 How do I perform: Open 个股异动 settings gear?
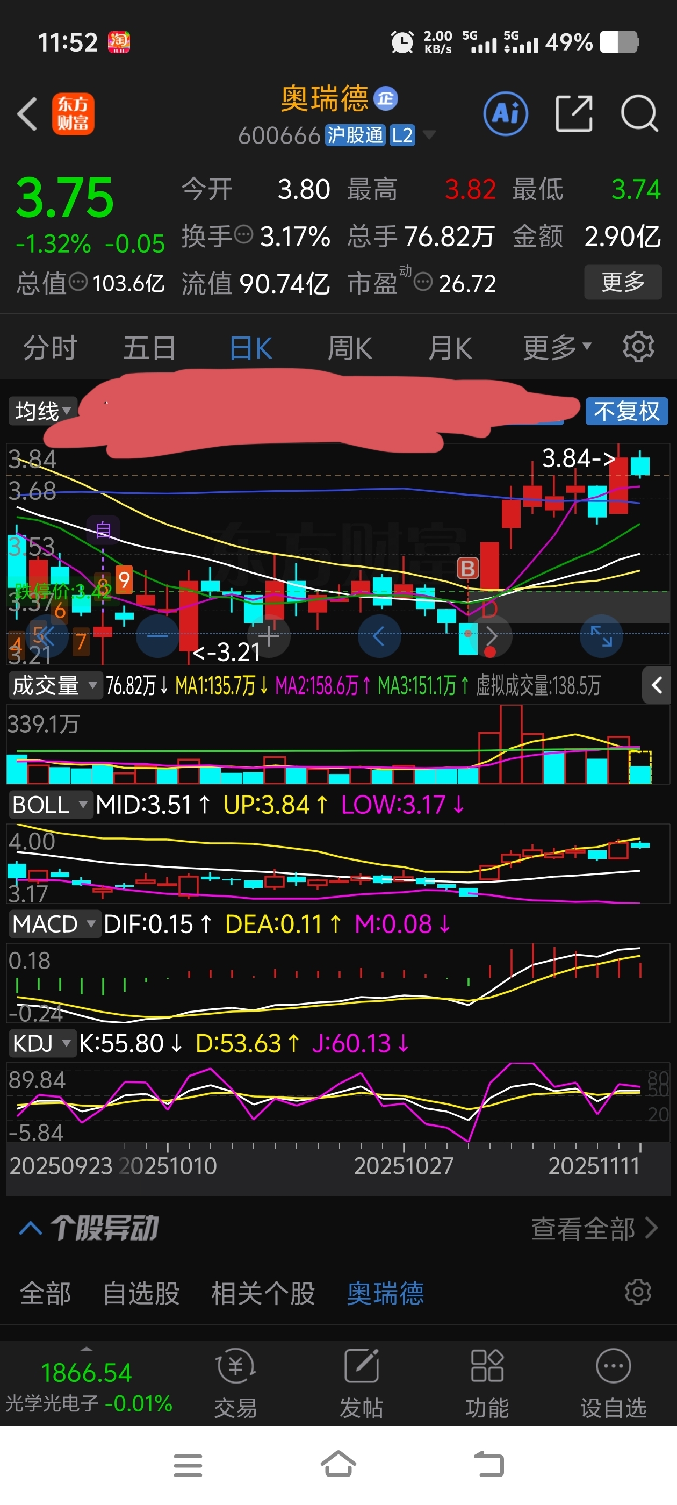[637, 1292]
